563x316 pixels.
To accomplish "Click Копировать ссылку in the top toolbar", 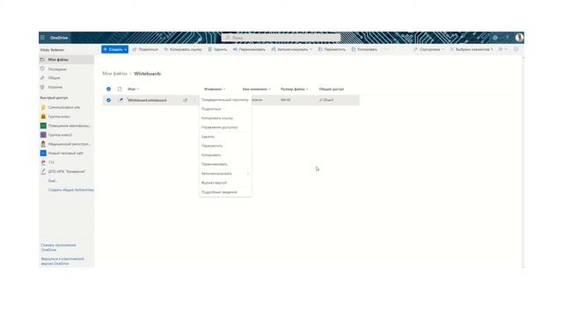I will pos(183,49).
